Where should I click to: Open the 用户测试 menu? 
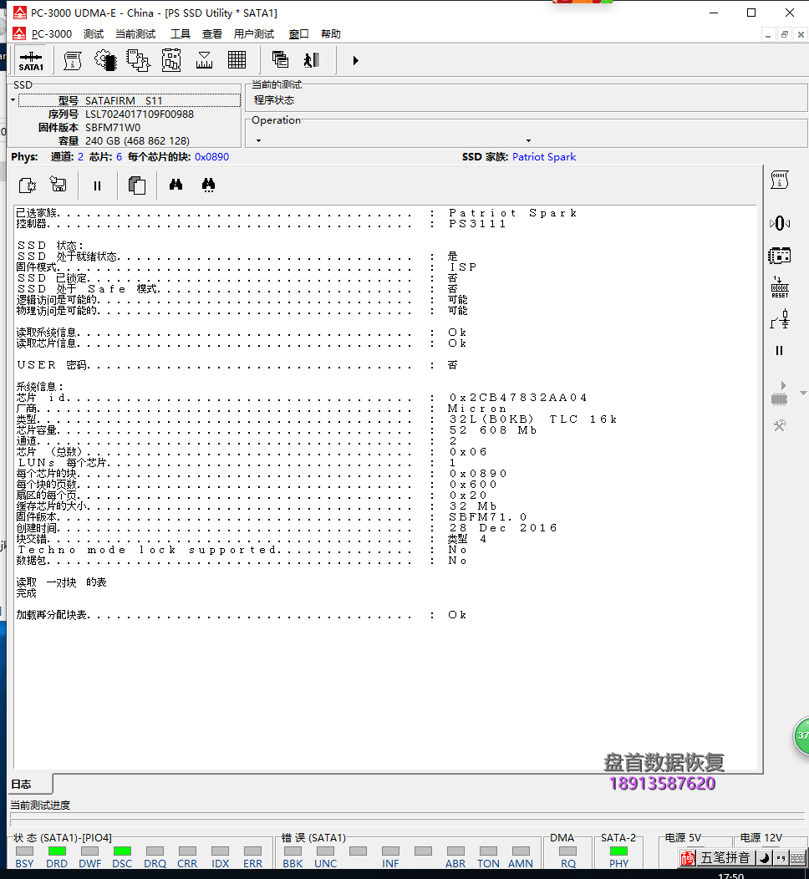click(254, 34)
